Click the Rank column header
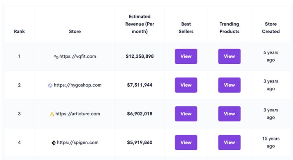Viewport: 293px width, 160px height. [x=19, y=31]
